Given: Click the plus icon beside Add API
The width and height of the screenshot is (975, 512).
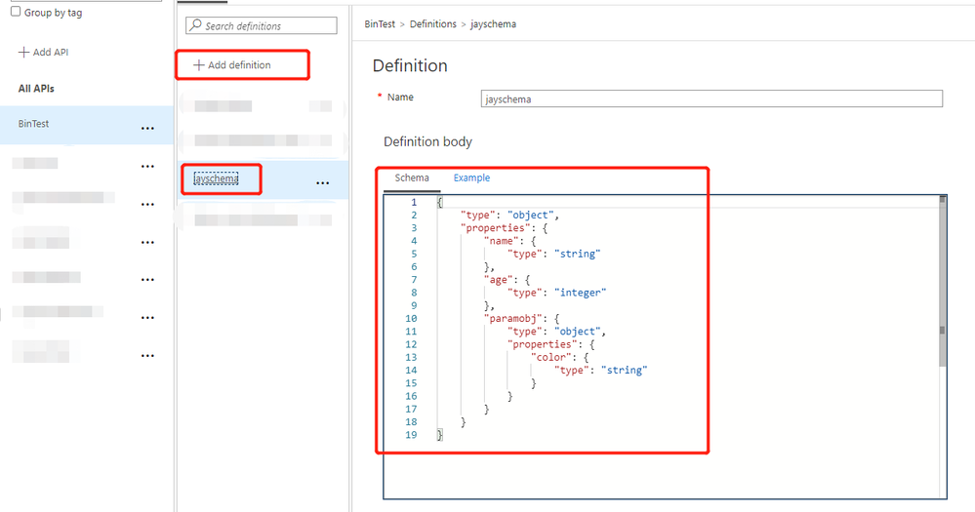Looking at the screenshot, I should tap(23, 53).
